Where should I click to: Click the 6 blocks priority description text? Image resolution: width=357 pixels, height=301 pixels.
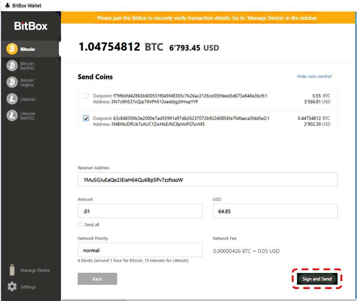(x=133, y=260)
